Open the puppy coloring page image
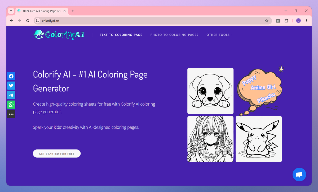Screen dimensions: 318x192 click(x=210, y=91)
